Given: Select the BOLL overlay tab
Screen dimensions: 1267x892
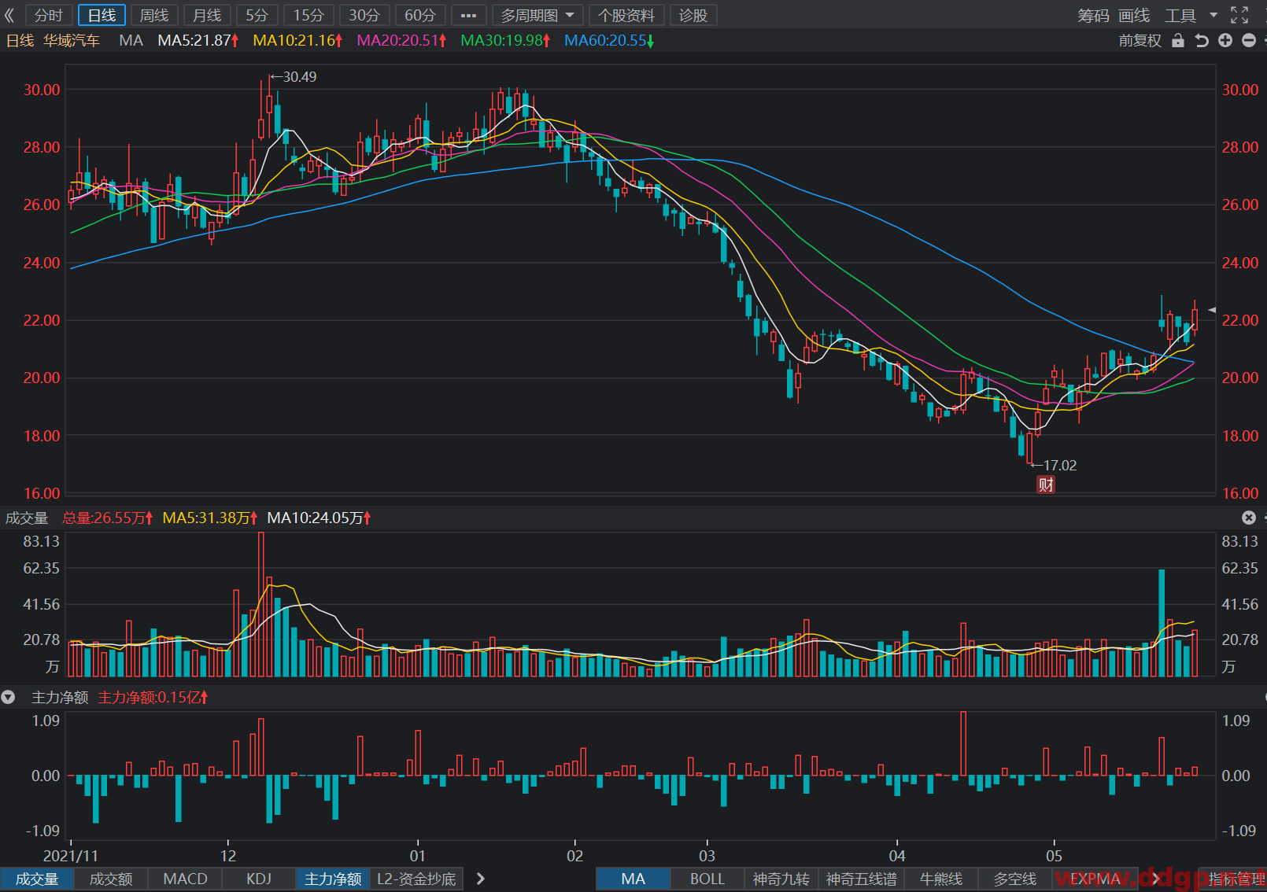Looking at the screenshot, I should tap(707, 879).
